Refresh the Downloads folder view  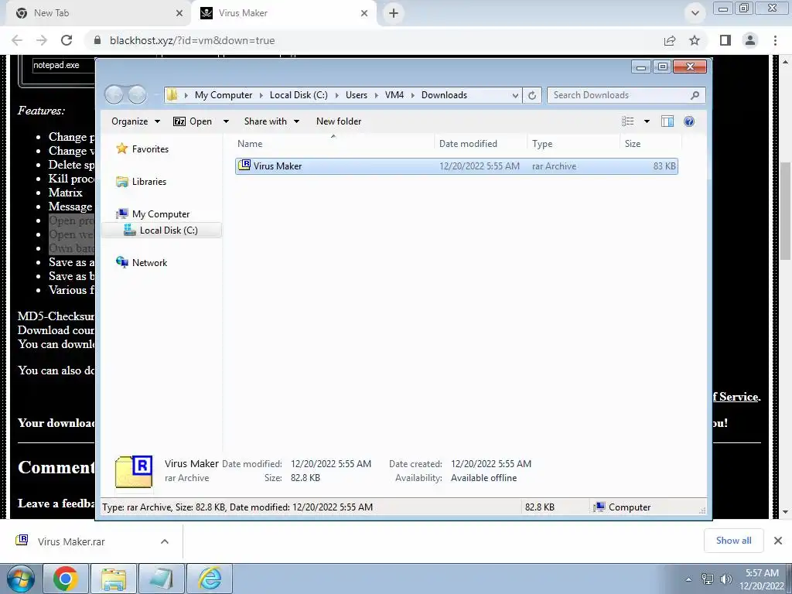point(532,95)
